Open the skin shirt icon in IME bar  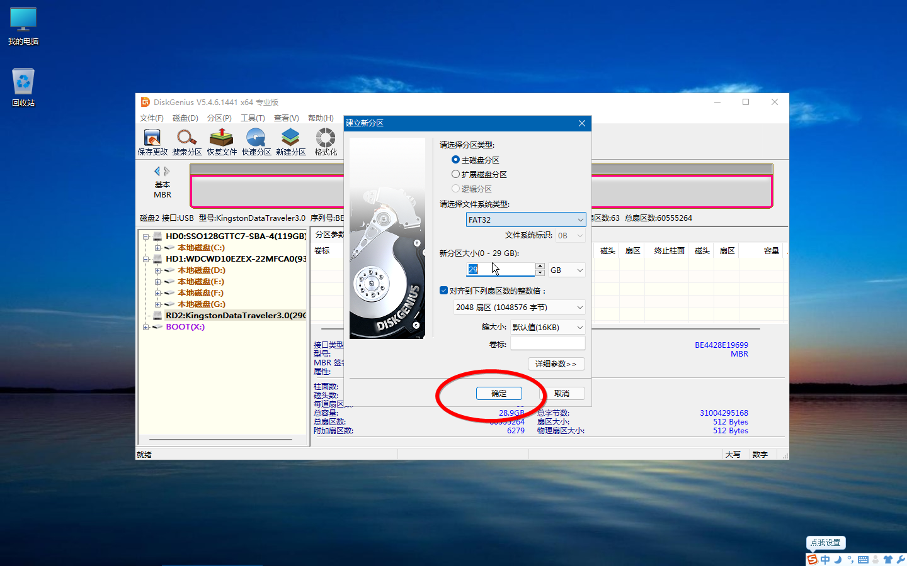(x=888, y=559)
